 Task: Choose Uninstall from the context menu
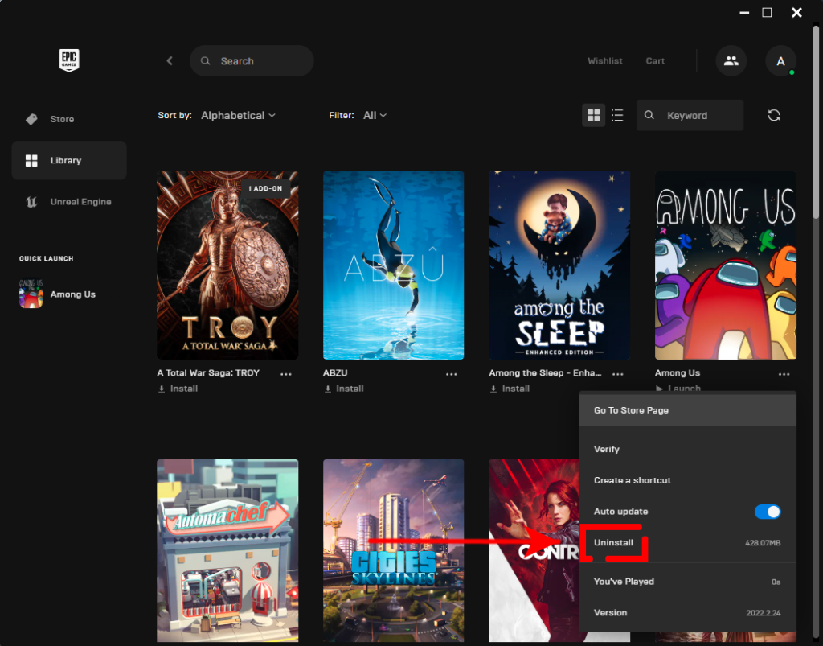coord(688,542)
